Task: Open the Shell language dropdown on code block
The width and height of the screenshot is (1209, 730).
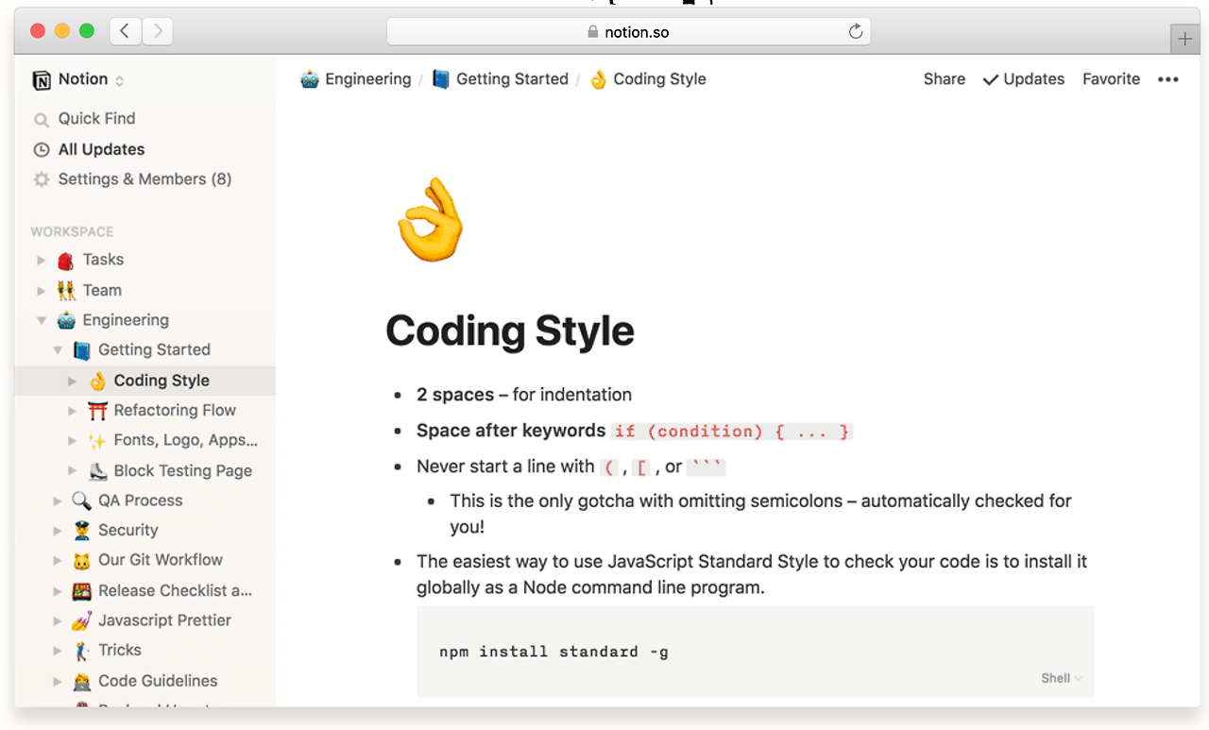Action: pyautogui.click(x=1062, y=678)
